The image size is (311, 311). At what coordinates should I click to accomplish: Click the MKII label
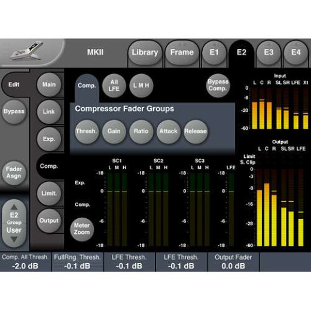[x=95, y=52]
